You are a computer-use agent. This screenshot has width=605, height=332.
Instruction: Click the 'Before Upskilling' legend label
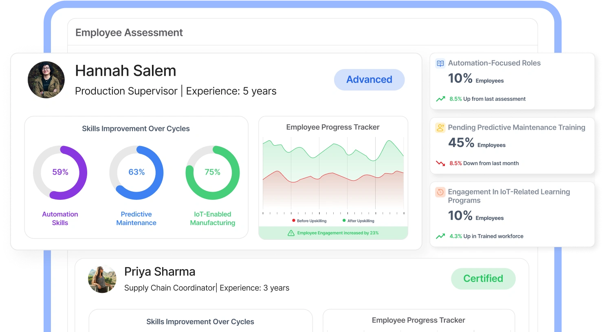[x=312, y=221]
